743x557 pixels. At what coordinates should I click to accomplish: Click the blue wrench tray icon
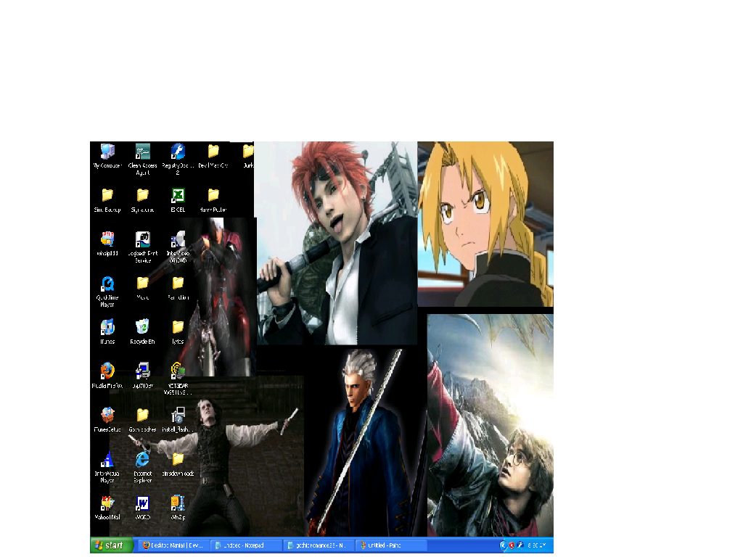(x=520, y=545)
